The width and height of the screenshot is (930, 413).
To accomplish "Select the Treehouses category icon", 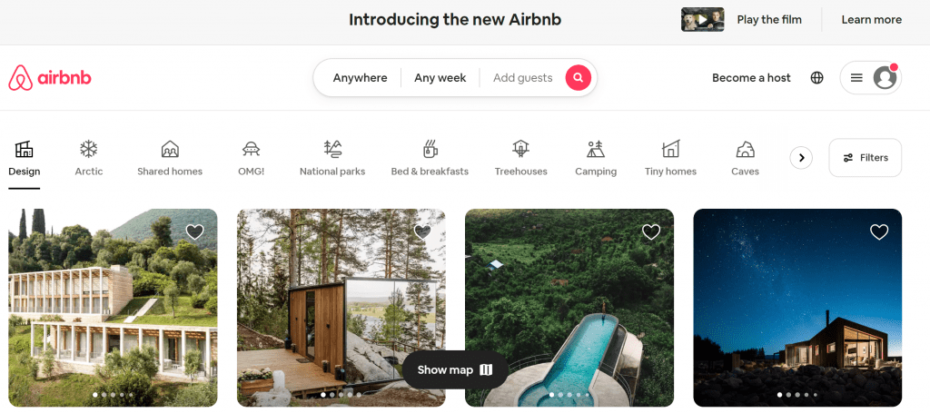I will [x=520, y=149].
